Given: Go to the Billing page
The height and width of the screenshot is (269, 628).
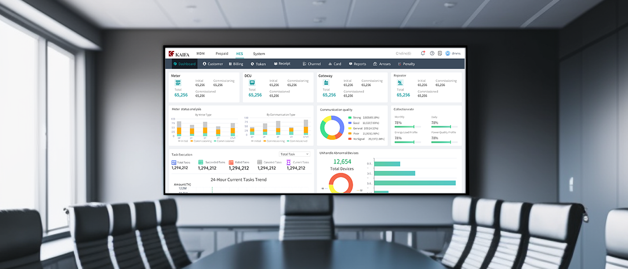Looking at the screenshot, I should pos(236,64).
